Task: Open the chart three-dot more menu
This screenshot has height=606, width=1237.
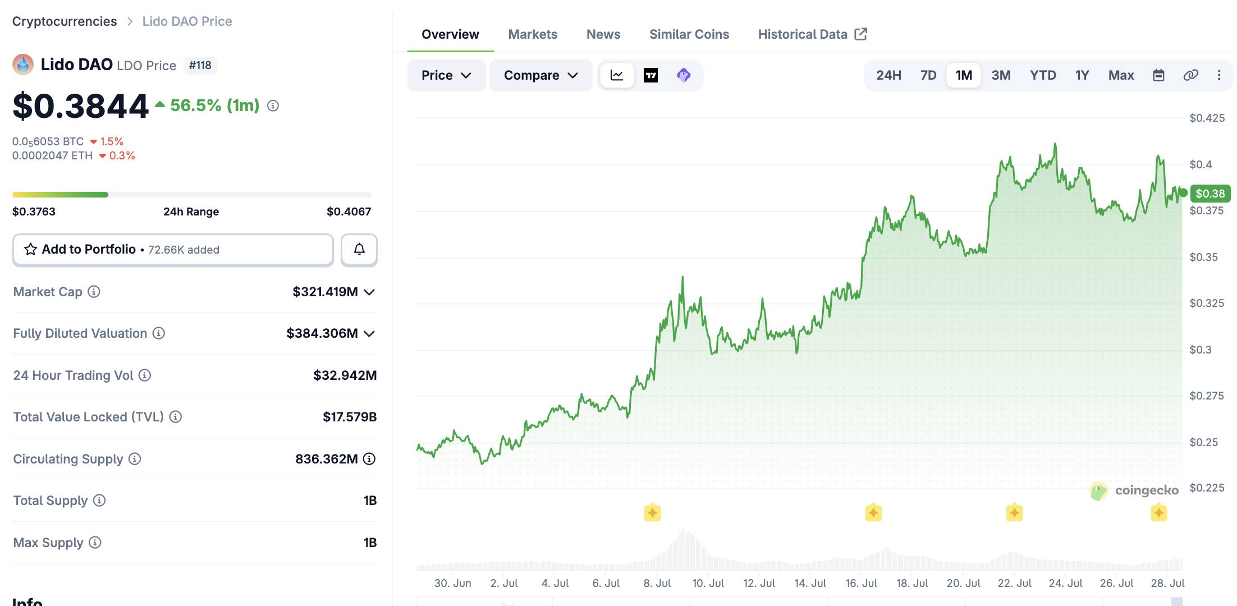Action: point(1219,75)
